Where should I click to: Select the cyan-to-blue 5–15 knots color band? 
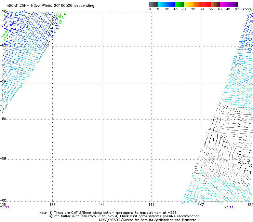point(167,4)
